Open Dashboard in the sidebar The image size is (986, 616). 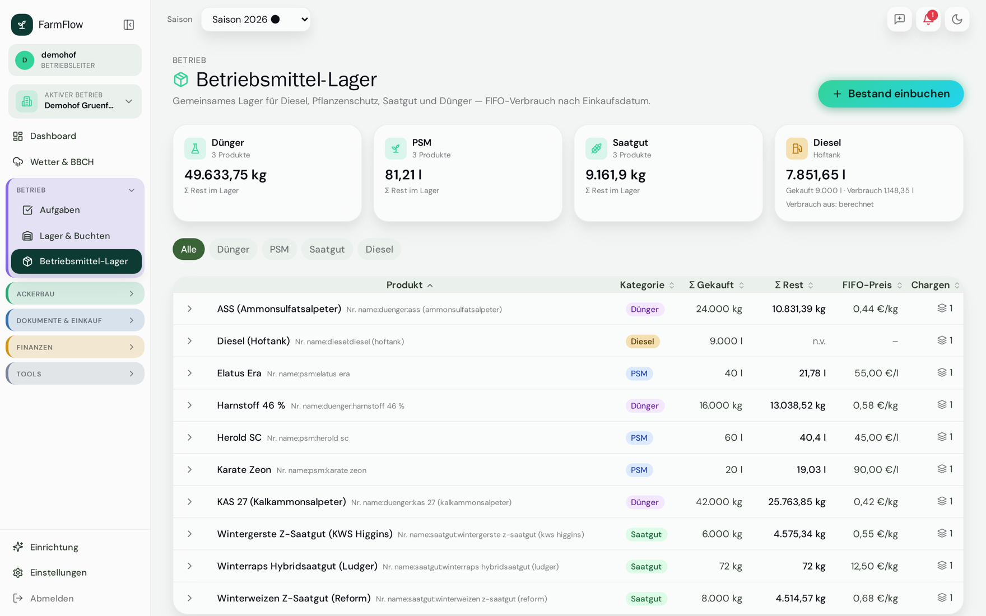75,136
